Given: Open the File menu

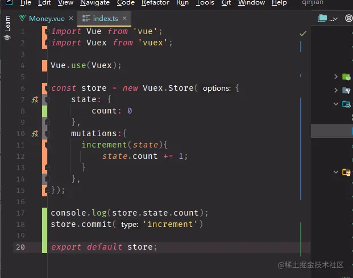Looking at the screenshot, I should (26, 3).
